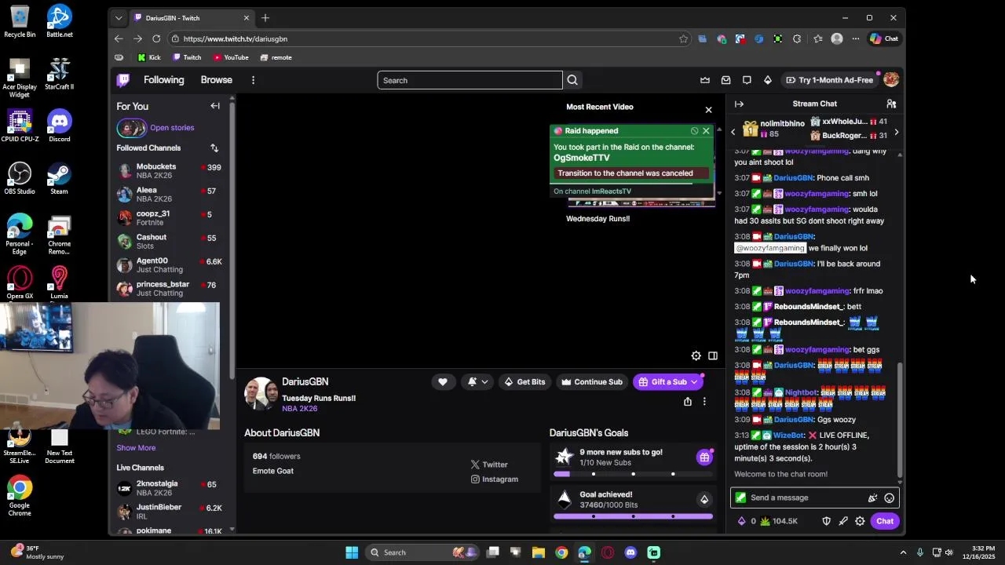Open Discord icon on desktop
This screenshot has width=1005, height=565.
click(x=59, y=126)
